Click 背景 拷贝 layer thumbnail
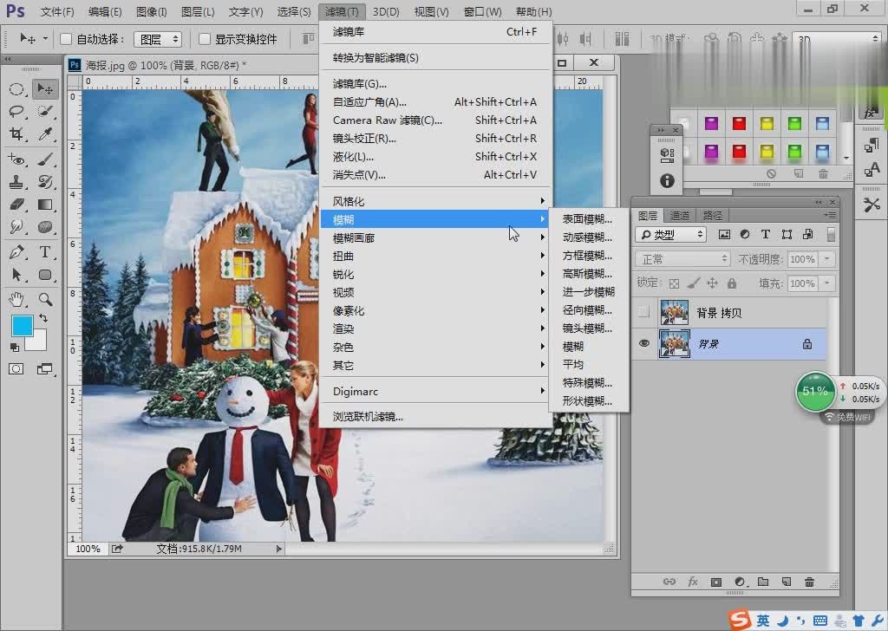 675,312
